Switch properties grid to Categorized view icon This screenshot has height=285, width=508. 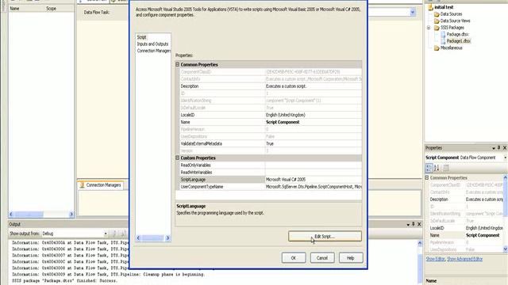coord(429,168)
